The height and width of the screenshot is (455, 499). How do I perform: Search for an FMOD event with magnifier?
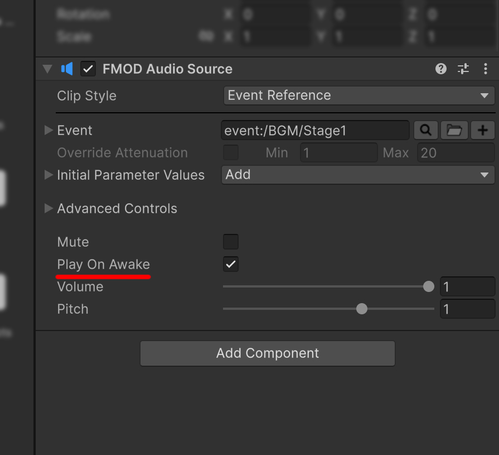point(426,130)
